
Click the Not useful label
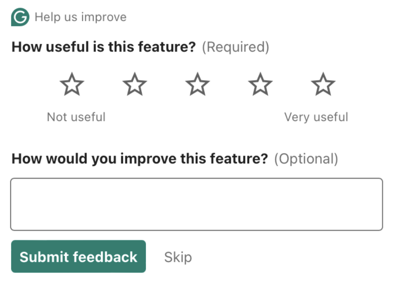pyautogui.click(x=76, y=117)
